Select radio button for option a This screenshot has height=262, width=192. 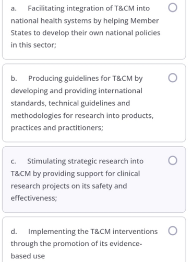(173, 8)
